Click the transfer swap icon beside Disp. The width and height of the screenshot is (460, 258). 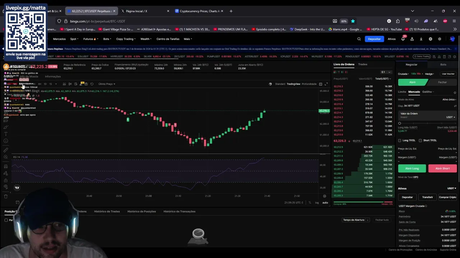coord(455,106)
